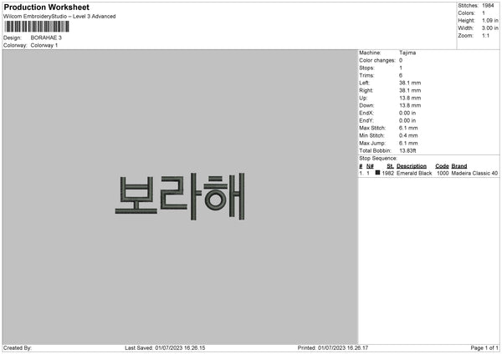Select the Up value 13.8 mm
This screenshot has height=354, width=502.
tap(410, 98)
